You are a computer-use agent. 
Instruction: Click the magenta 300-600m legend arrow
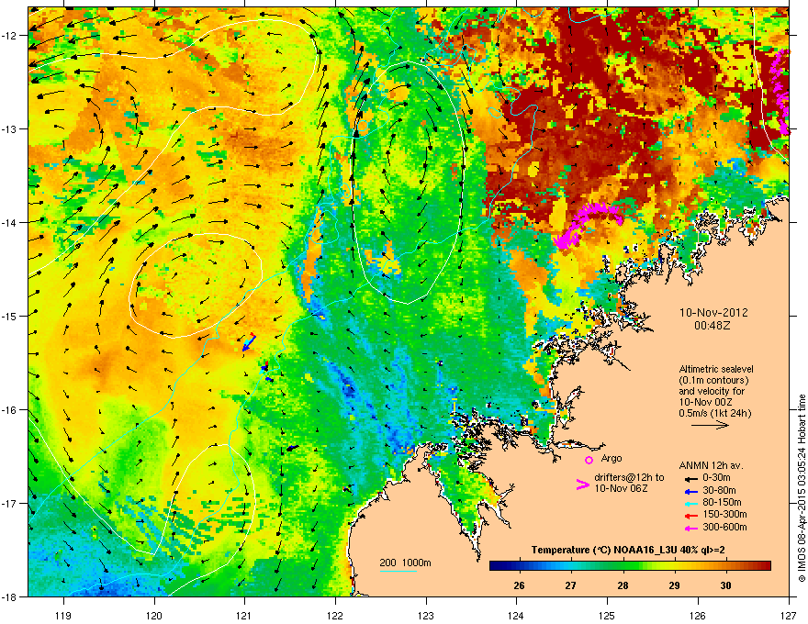(690, 528)
